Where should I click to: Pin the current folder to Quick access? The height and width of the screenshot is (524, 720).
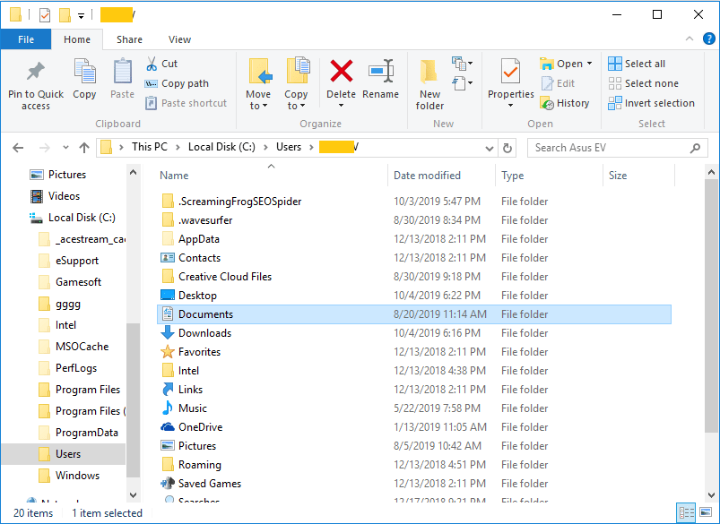(x=35, y=83)
